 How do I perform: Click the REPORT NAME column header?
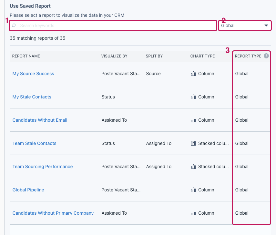point(26,56)
